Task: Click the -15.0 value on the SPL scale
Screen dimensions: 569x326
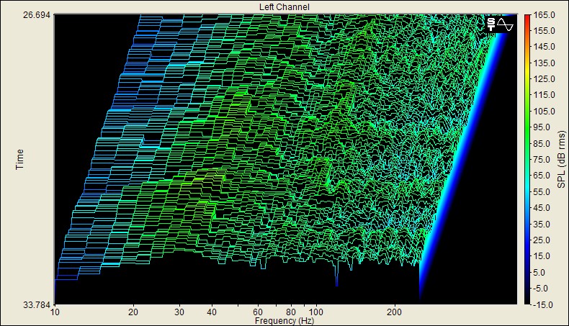Action: (544, 304)
